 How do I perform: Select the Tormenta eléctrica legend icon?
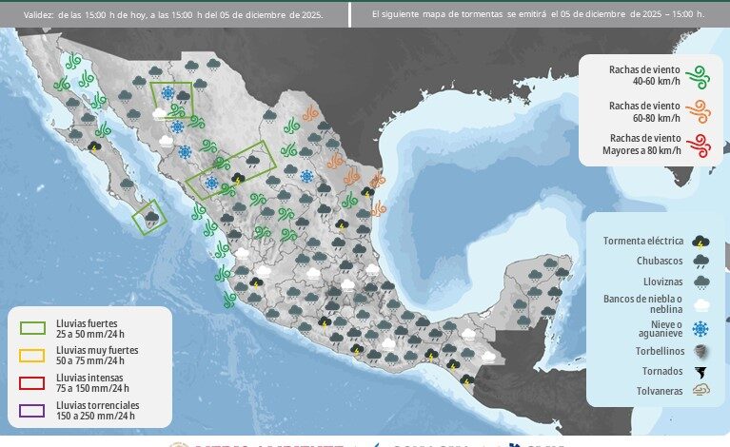(700, 241)
